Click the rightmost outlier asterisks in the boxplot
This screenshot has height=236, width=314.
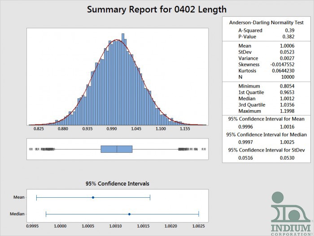click(204, 149)
